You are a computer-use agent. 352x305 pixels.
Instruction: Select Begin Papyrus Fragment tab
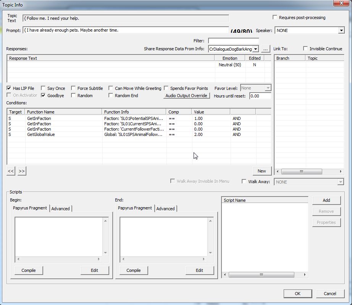[30, 208]
